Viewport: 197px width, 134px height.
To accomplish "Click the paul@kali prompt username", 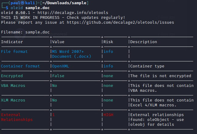I will [x=20, y=3].
